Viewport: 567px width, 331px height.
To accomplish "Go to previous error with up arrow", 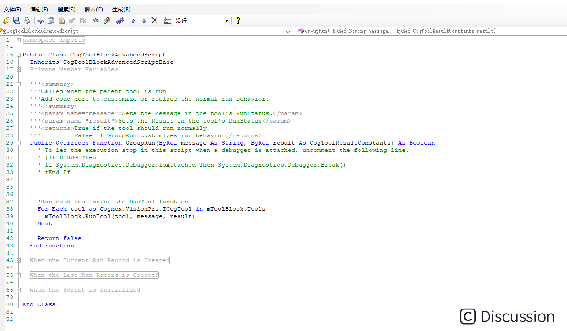I will click(133, 21).
